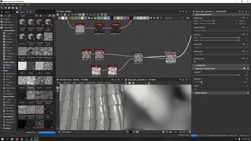Adjust the Random Seed slider handle
This screenshot has height=141, width=251.
(195, 61)
